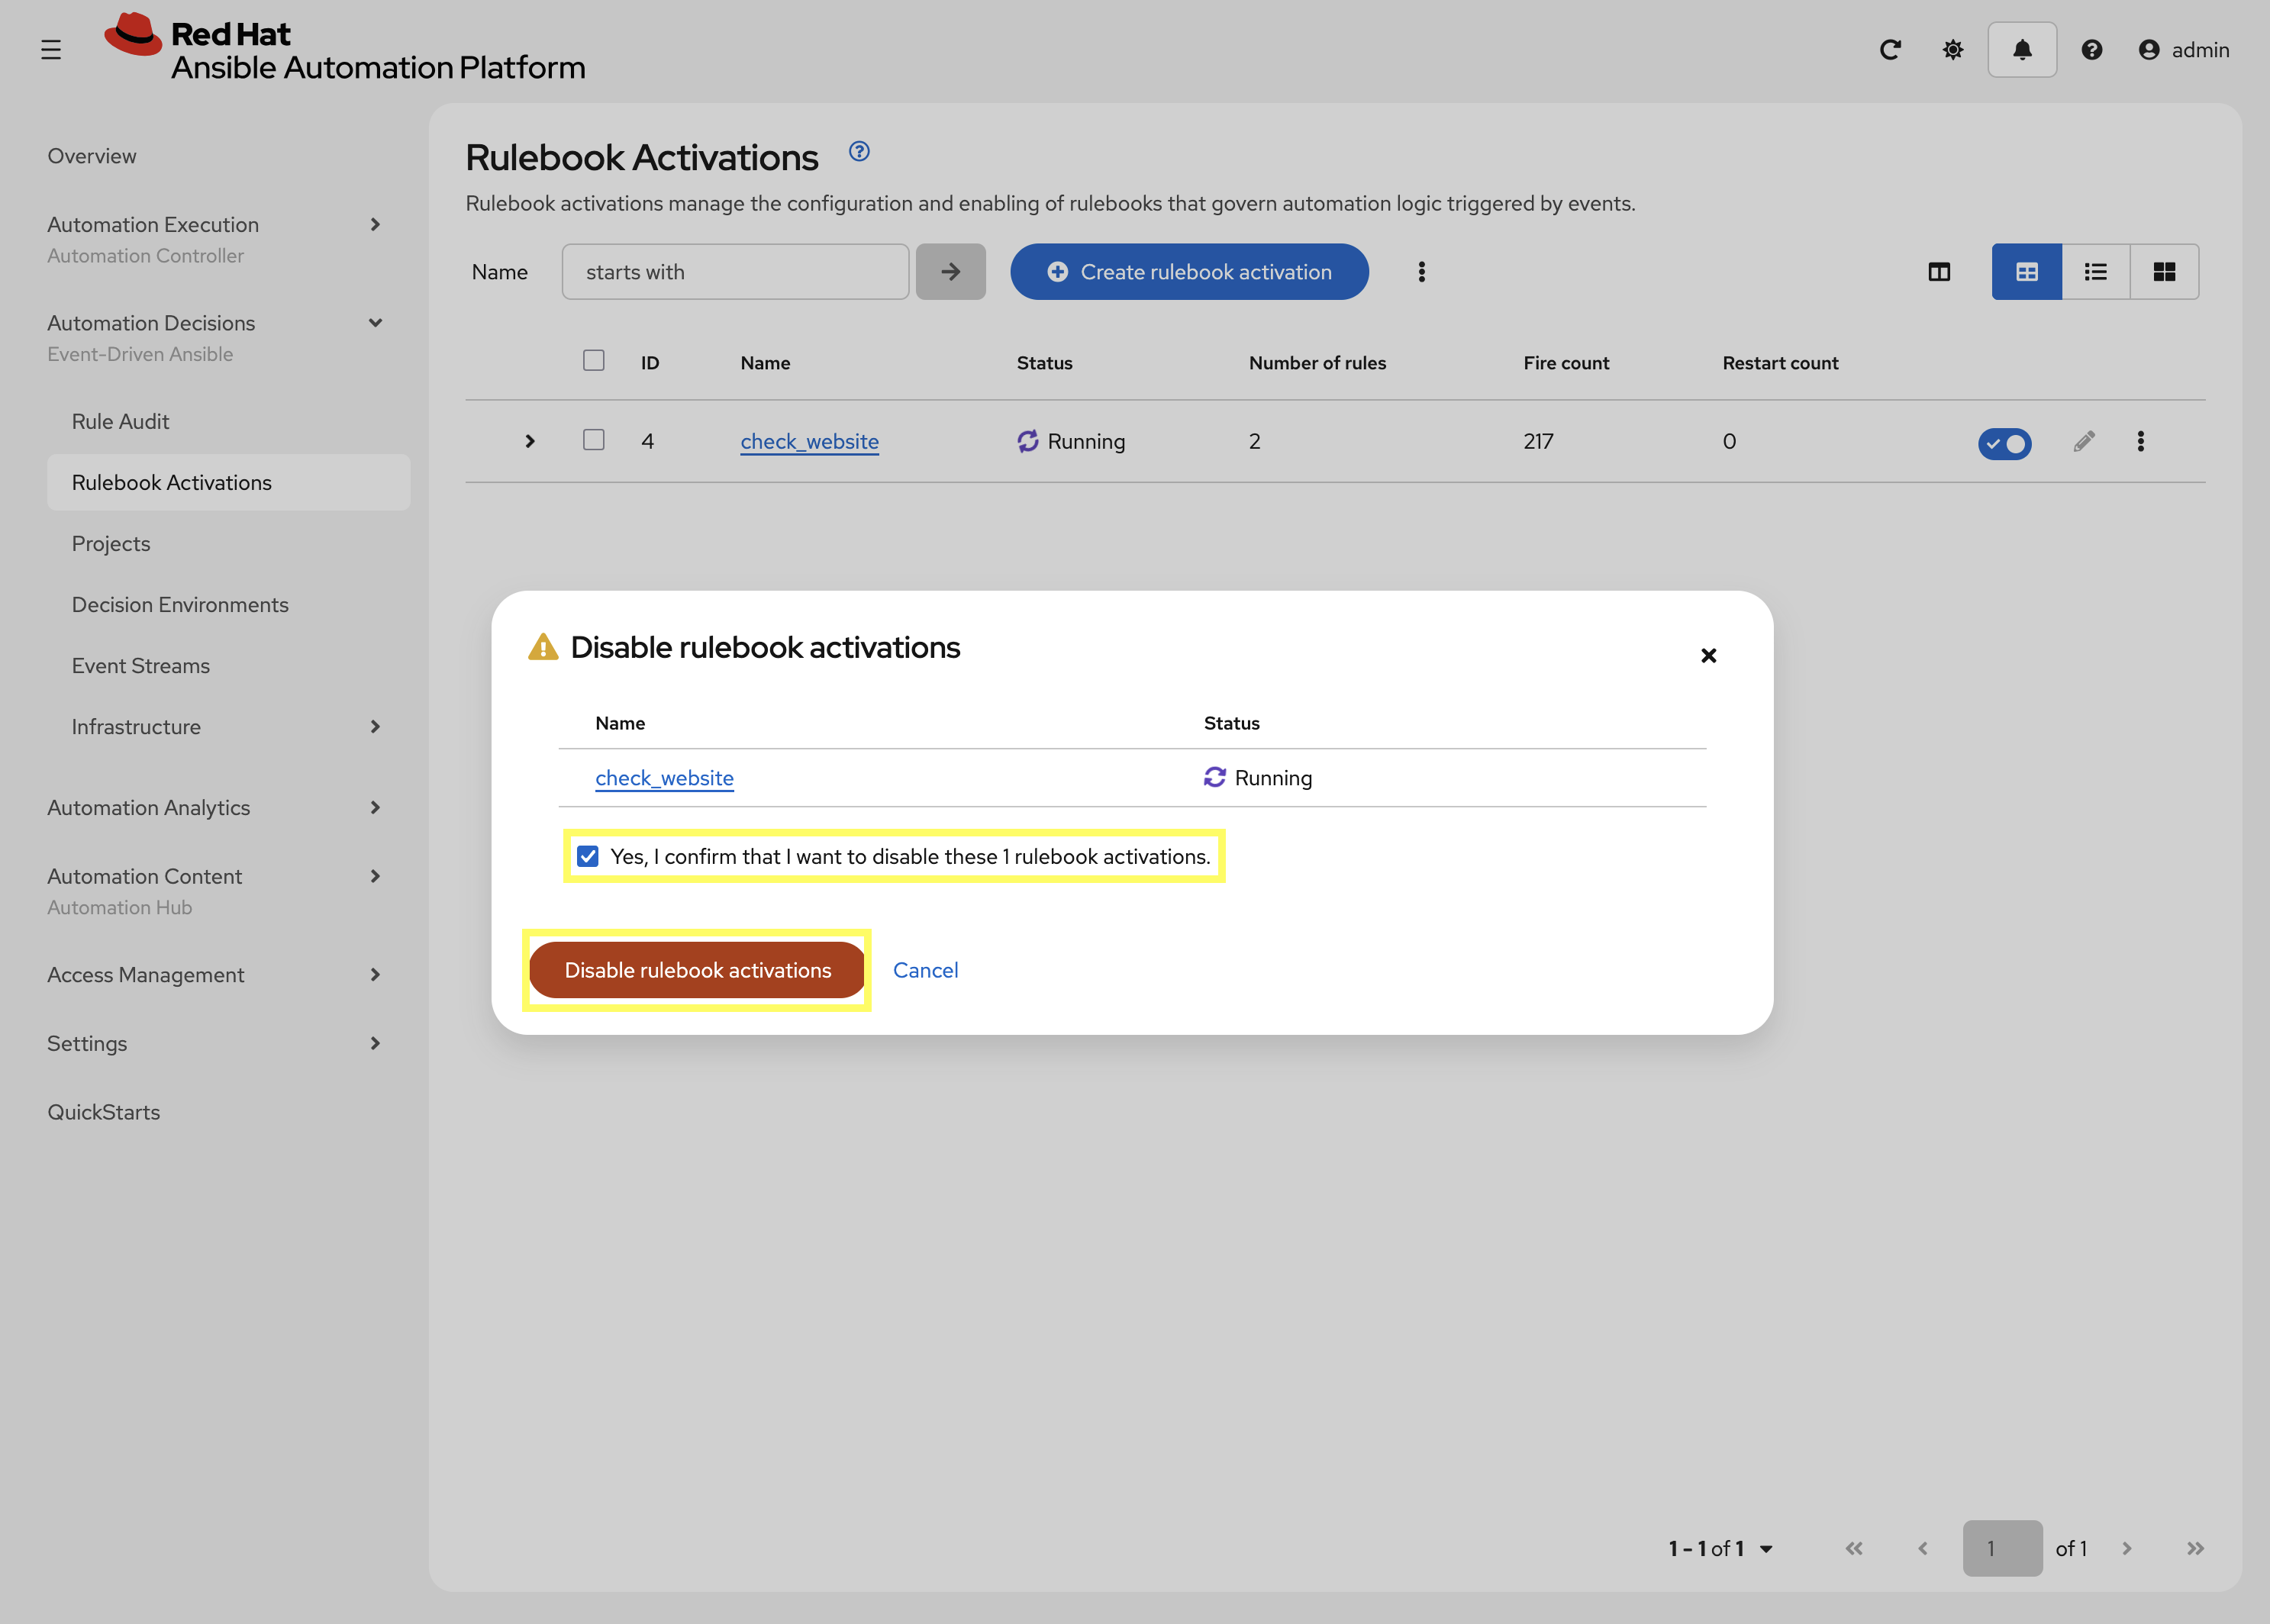
Task: Cancel the disable confirmation dialog
Action: pos(925,969)
